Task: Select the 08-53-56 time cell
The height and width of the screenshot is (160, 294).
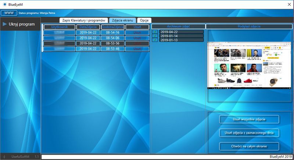Action: (x=113, y=43)
